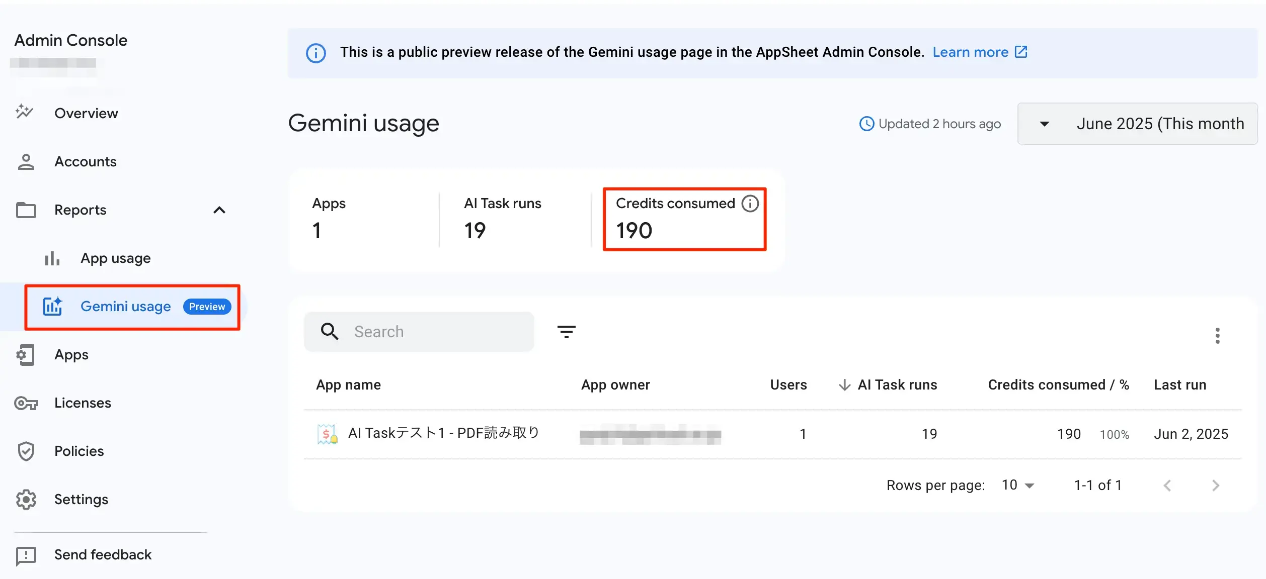This screenshot has height=579, width=1266.
Task: Open the three-dot table options menu
Action: (x=1218, y=336)
